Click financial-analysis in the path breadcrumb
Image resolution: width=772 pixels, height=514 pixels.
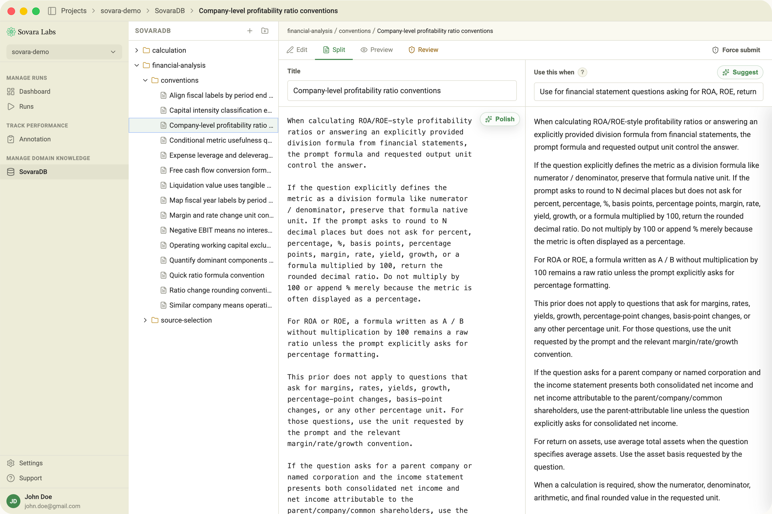click(310, 31)
